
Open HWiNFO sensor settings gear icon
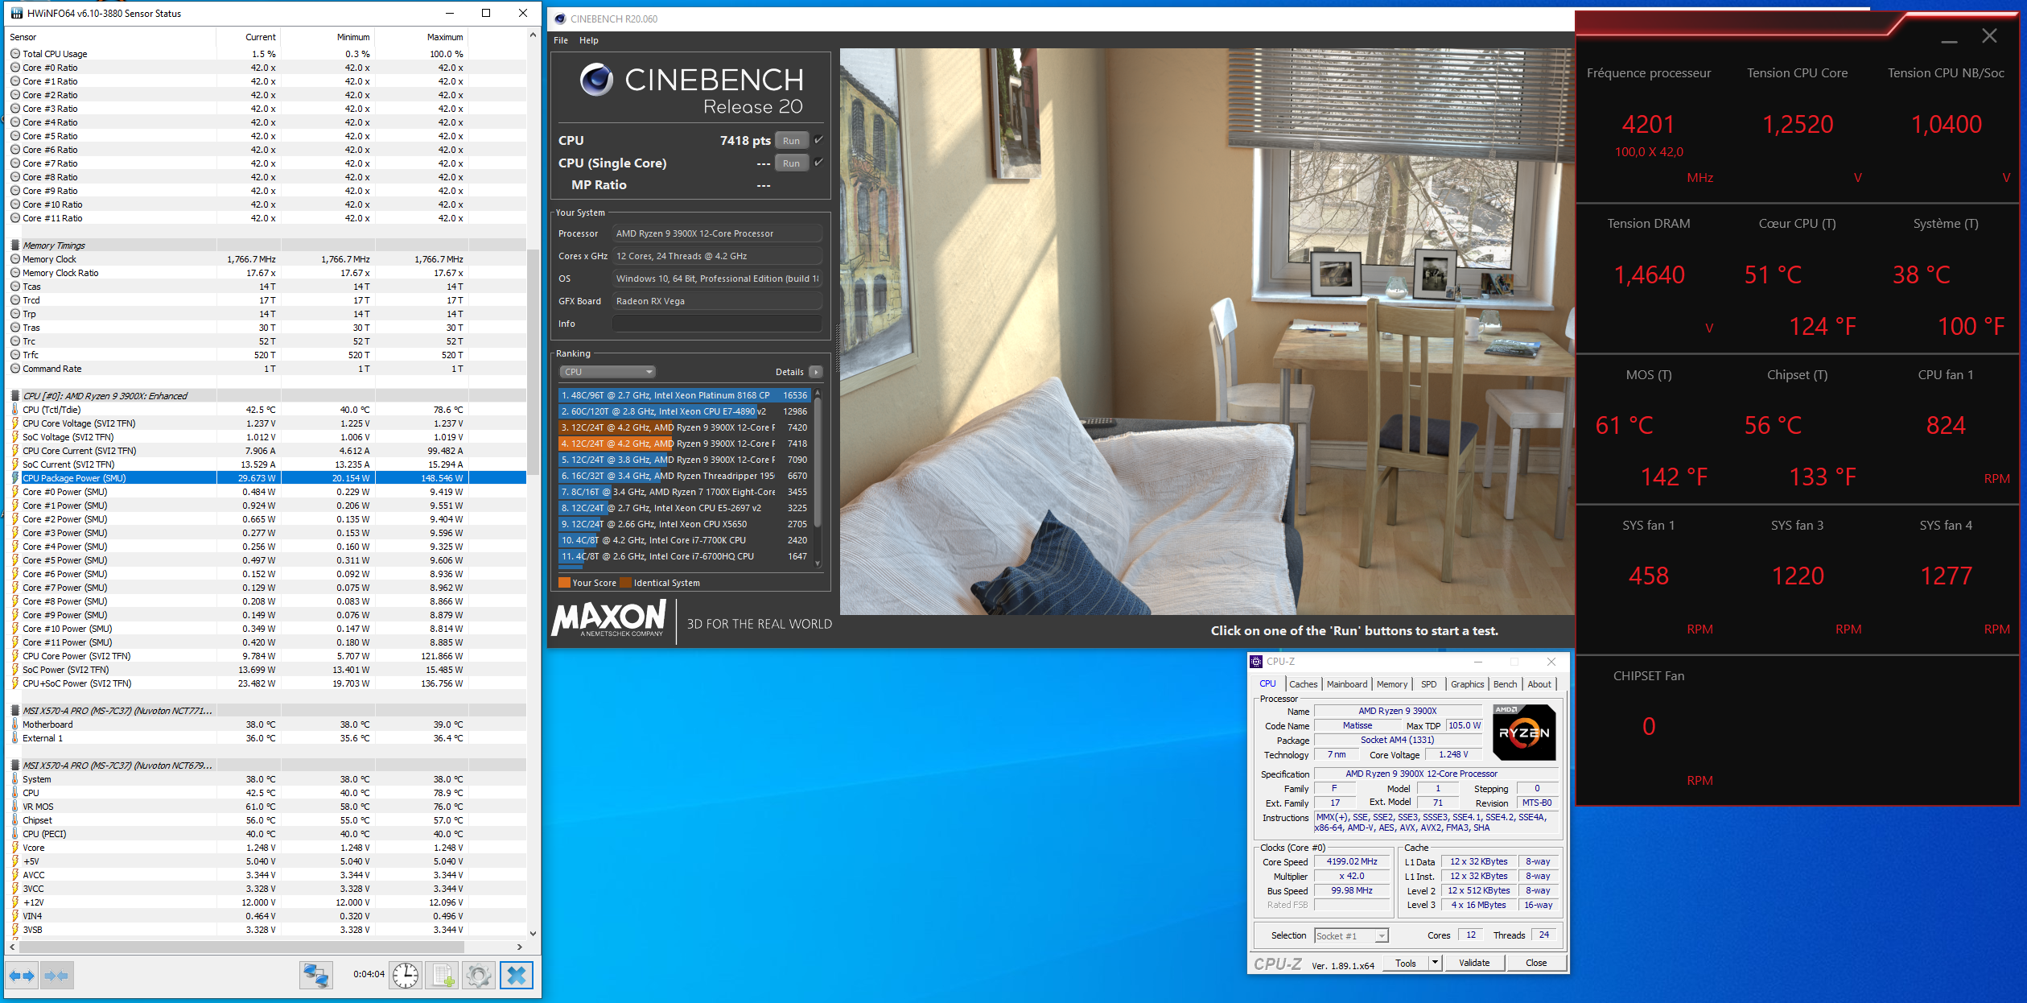(x=479, y=976)
